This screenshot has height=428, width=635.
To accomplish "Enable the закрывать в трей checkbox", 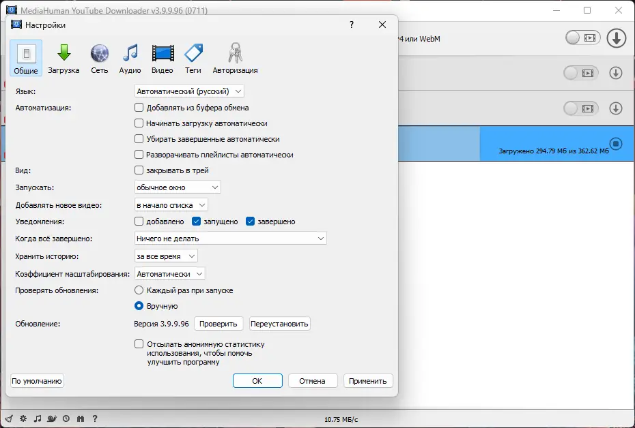I will 139,170.
